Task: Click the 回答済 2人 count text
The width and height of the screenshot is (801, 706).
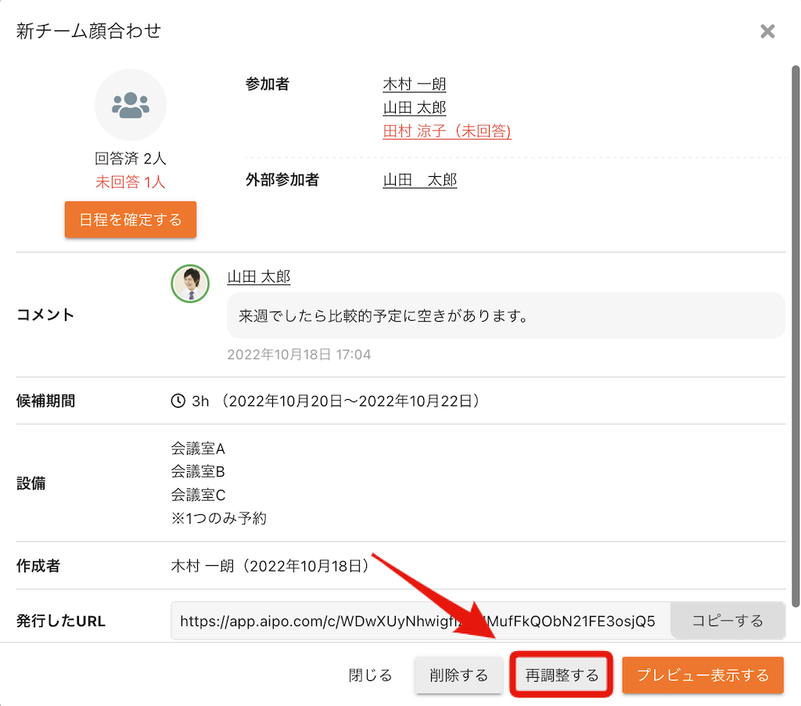Action: (x=131, y=159)
